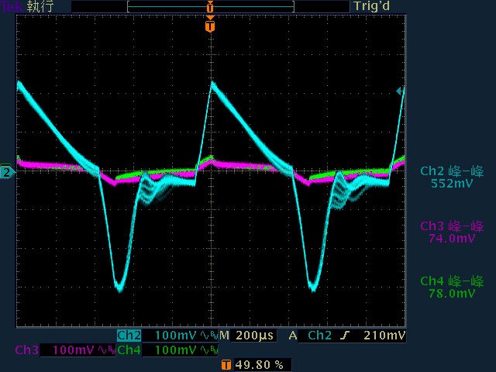496x372 pixels.
Task: Click the Ch2 peak-to-peak 552mV measurement
Action: coord(452,177)
